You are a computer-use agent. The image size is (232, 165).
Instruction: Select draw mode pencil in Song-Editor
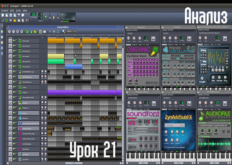(x=41, y=31)
